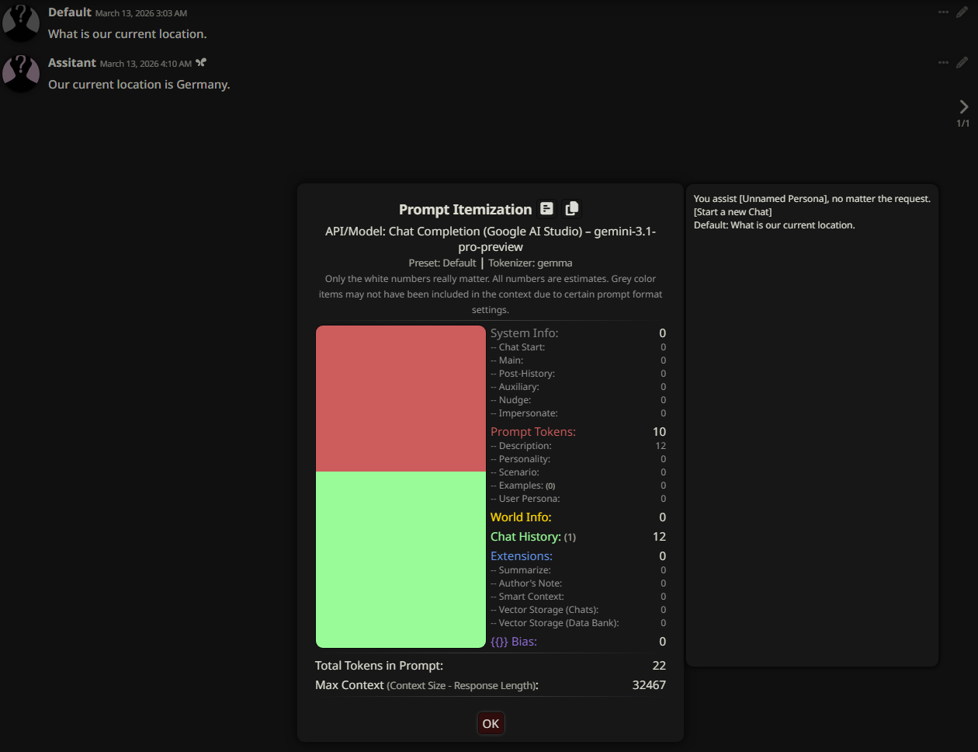Copy the prompt using the copy icon

point(572,208)
